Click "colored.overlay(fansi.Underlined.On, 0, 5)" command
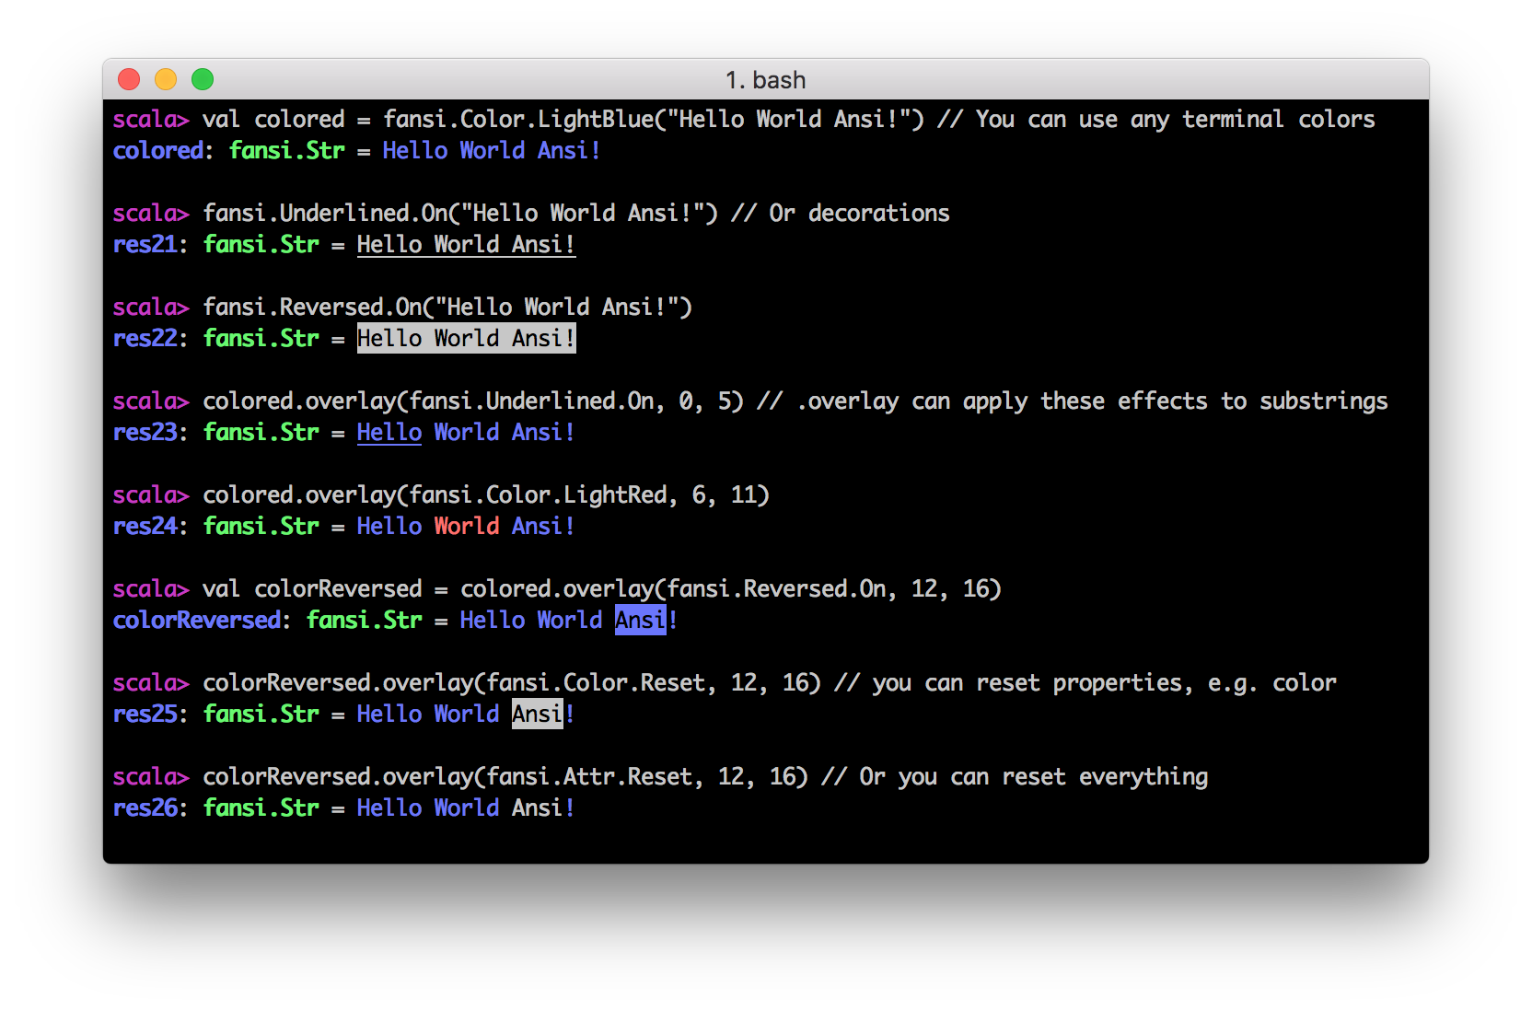This screenshot has height=1011, width=1532. tap(472, 401)
